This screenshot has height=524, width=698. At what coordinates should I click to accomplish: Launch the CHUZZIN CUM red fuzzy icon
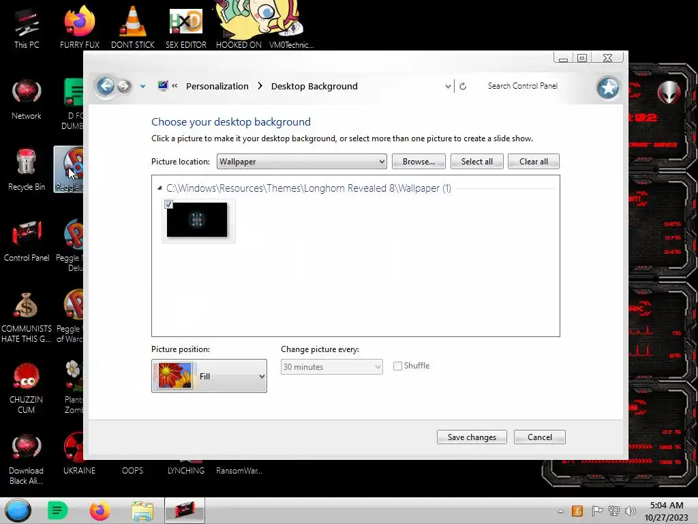27,388
